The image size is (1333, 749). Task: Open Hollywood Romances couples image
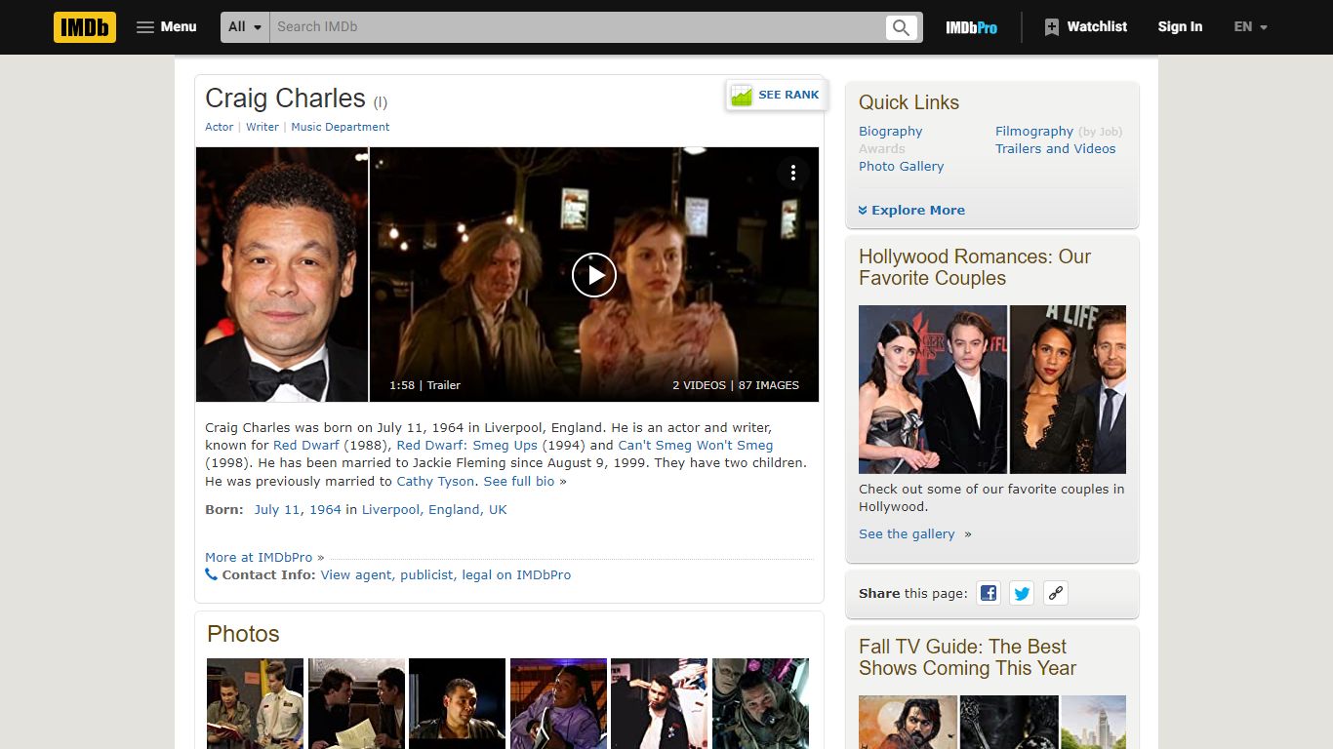(992, 389)
